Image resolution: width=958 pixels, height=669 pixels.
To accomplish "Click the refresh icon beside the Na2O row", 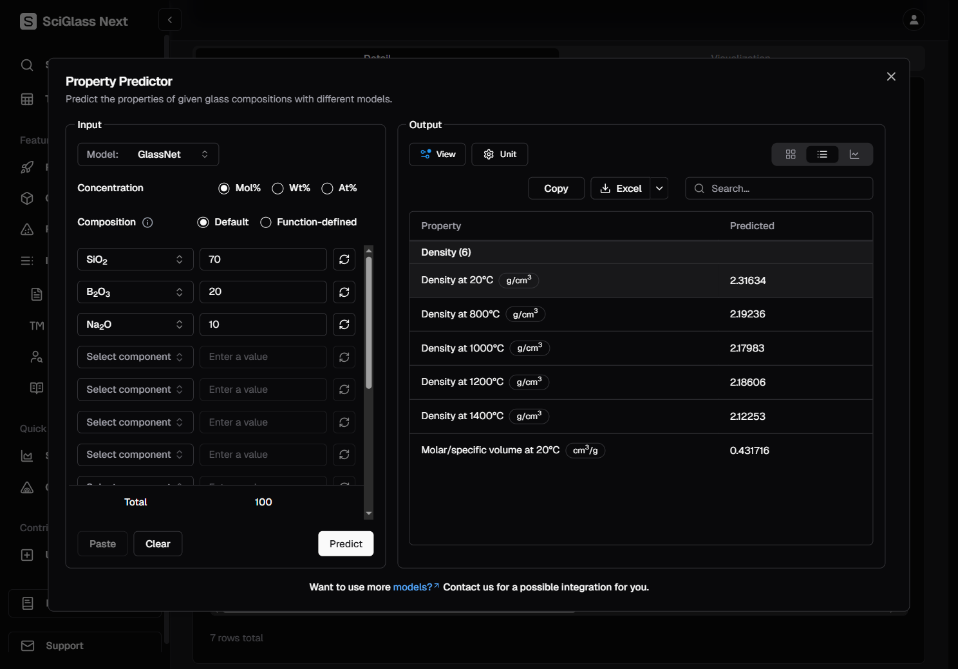I will tap(344, 325).
